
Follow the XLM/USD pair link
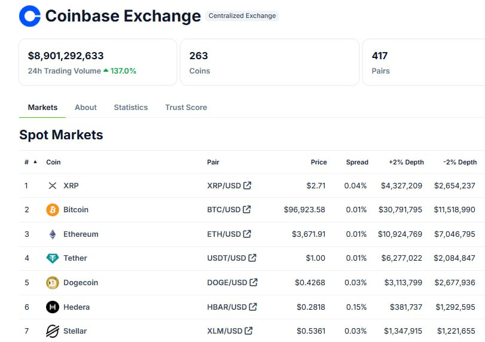[x=225, y=331]
